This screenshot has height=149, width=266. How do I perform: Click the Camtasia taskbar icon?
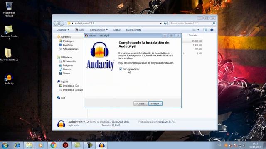click(77, 145)
